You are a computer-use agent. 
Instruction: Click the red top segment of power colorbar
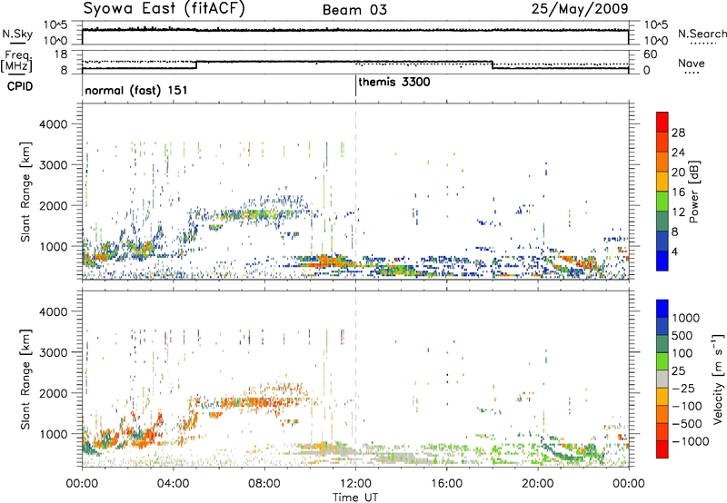pos(662,122)
